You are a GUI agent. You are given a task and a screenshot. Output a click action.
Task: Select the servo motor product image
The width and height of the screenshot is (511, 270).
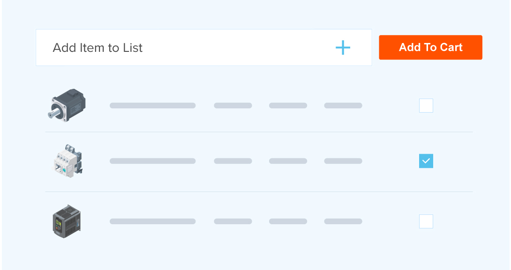[67, 106]
